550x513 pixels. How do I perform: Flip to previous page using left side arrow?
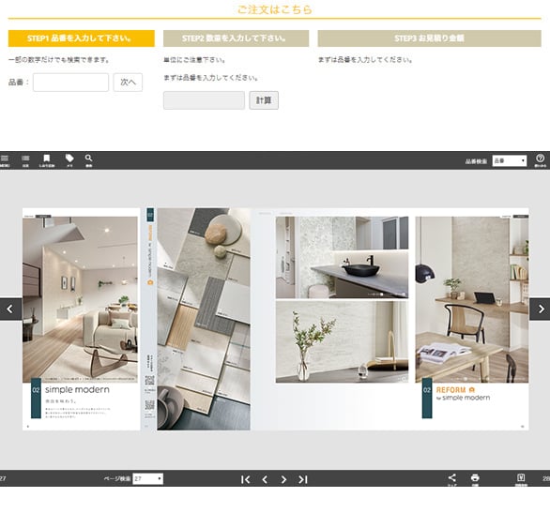10,309
